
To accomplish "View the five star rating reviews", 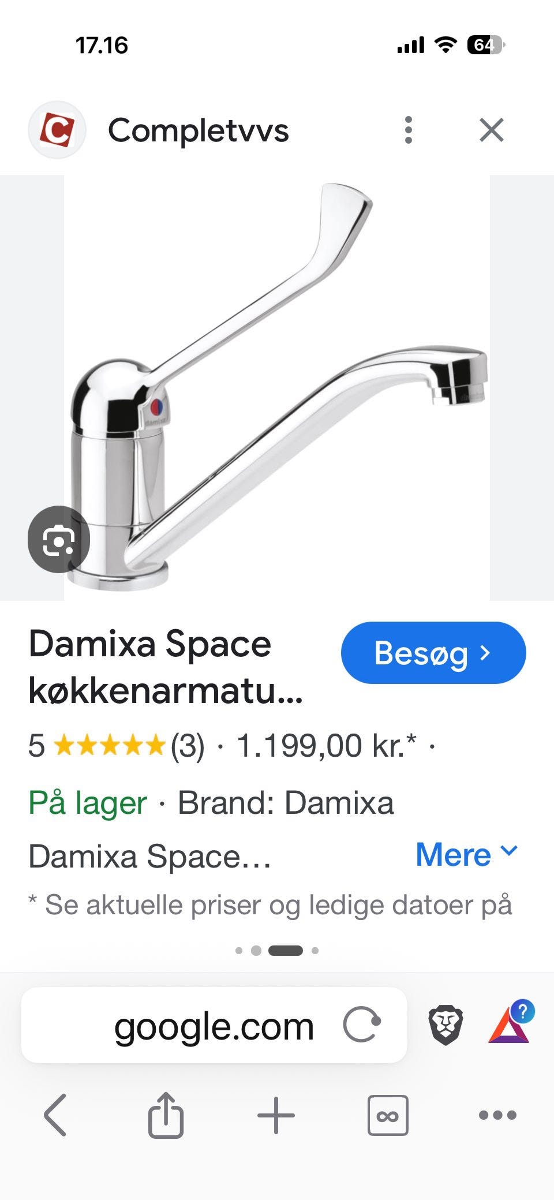I will pos(116,745).
